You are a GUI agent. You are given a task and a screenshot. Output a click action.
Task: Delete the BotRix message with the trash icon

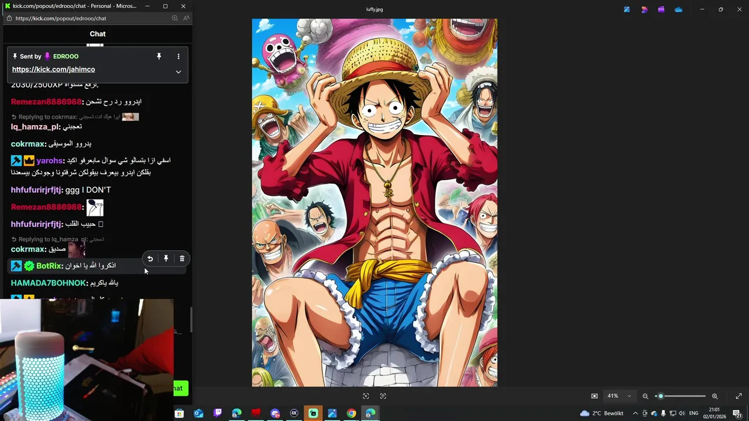(182, 258)
